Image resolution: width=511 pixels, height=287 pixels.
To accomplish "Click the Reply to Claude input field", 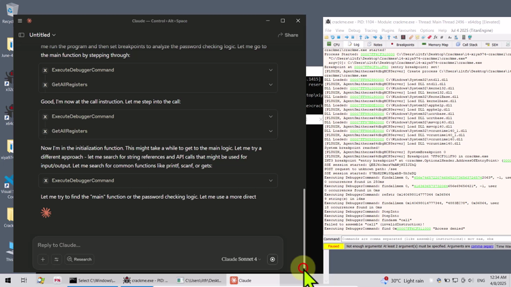I will pos(158,245).
